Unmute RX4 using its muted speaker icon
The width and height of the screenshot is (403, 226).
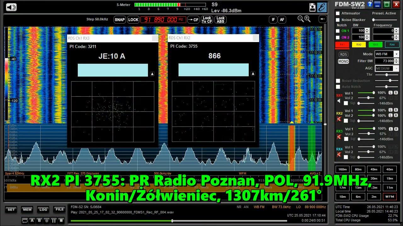pyautogui.click(x=339, y=154)
